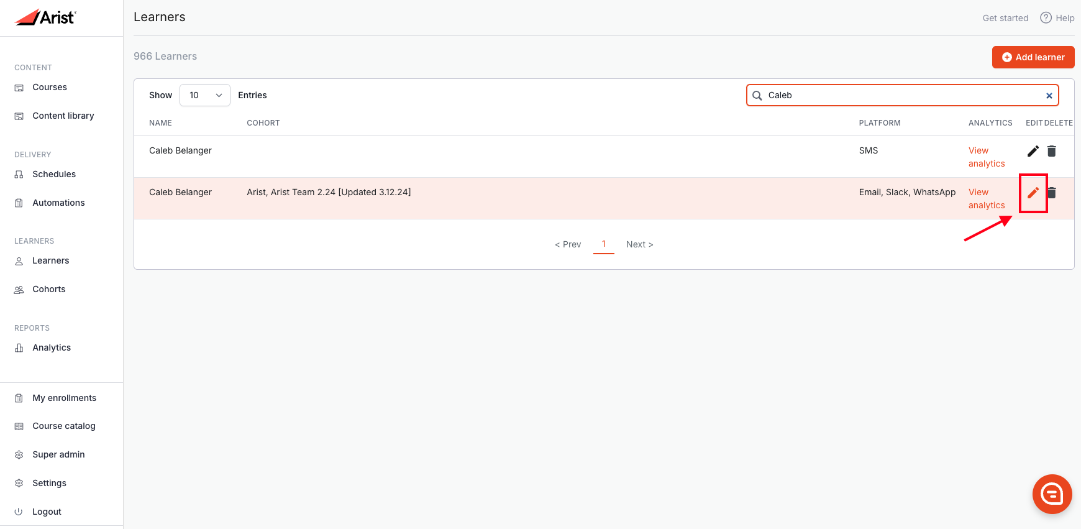Sort by NAME column header
This screenshot has height=529, width=1081.
point(160,123)
